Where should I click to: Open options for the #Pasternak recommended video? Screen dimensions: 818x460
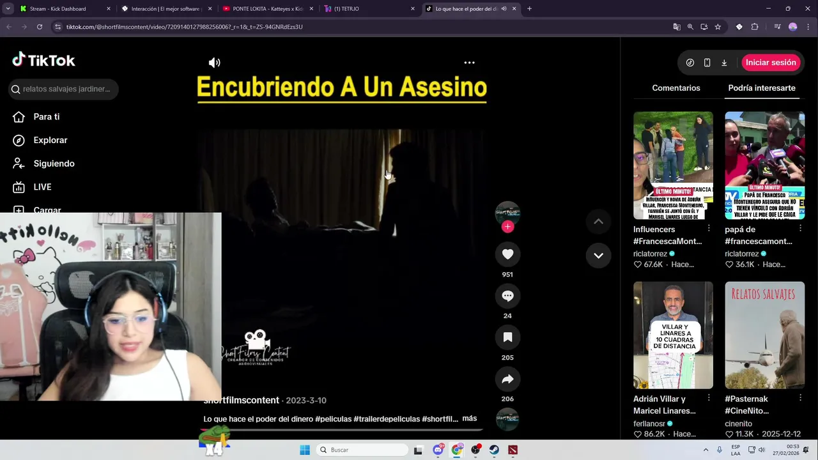(x=800, y=398)
